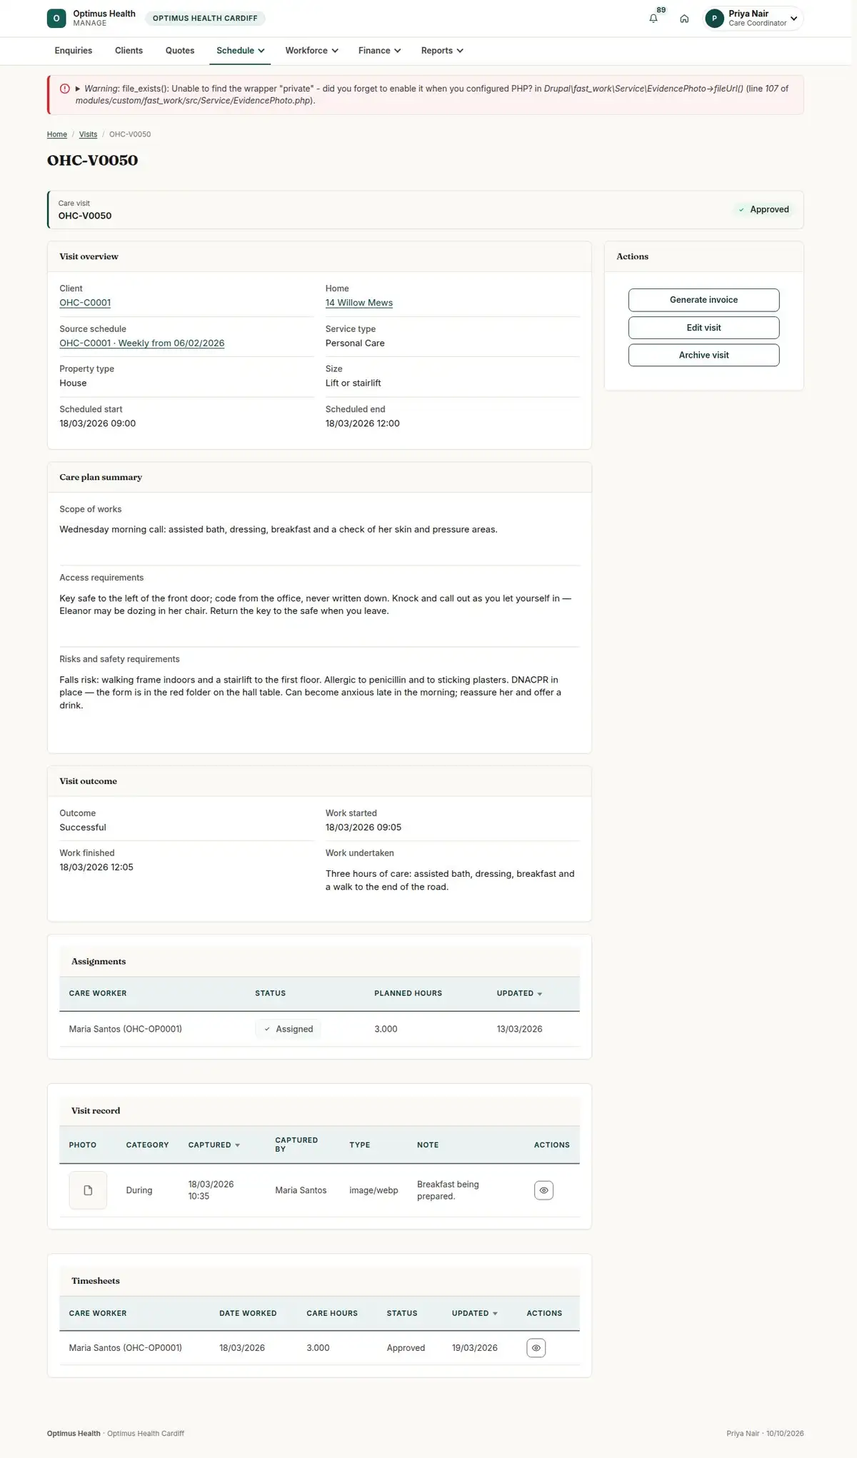857x1458 pixels.
Task: Click the warning alert circle icon
Action: (x=65, y=89)
